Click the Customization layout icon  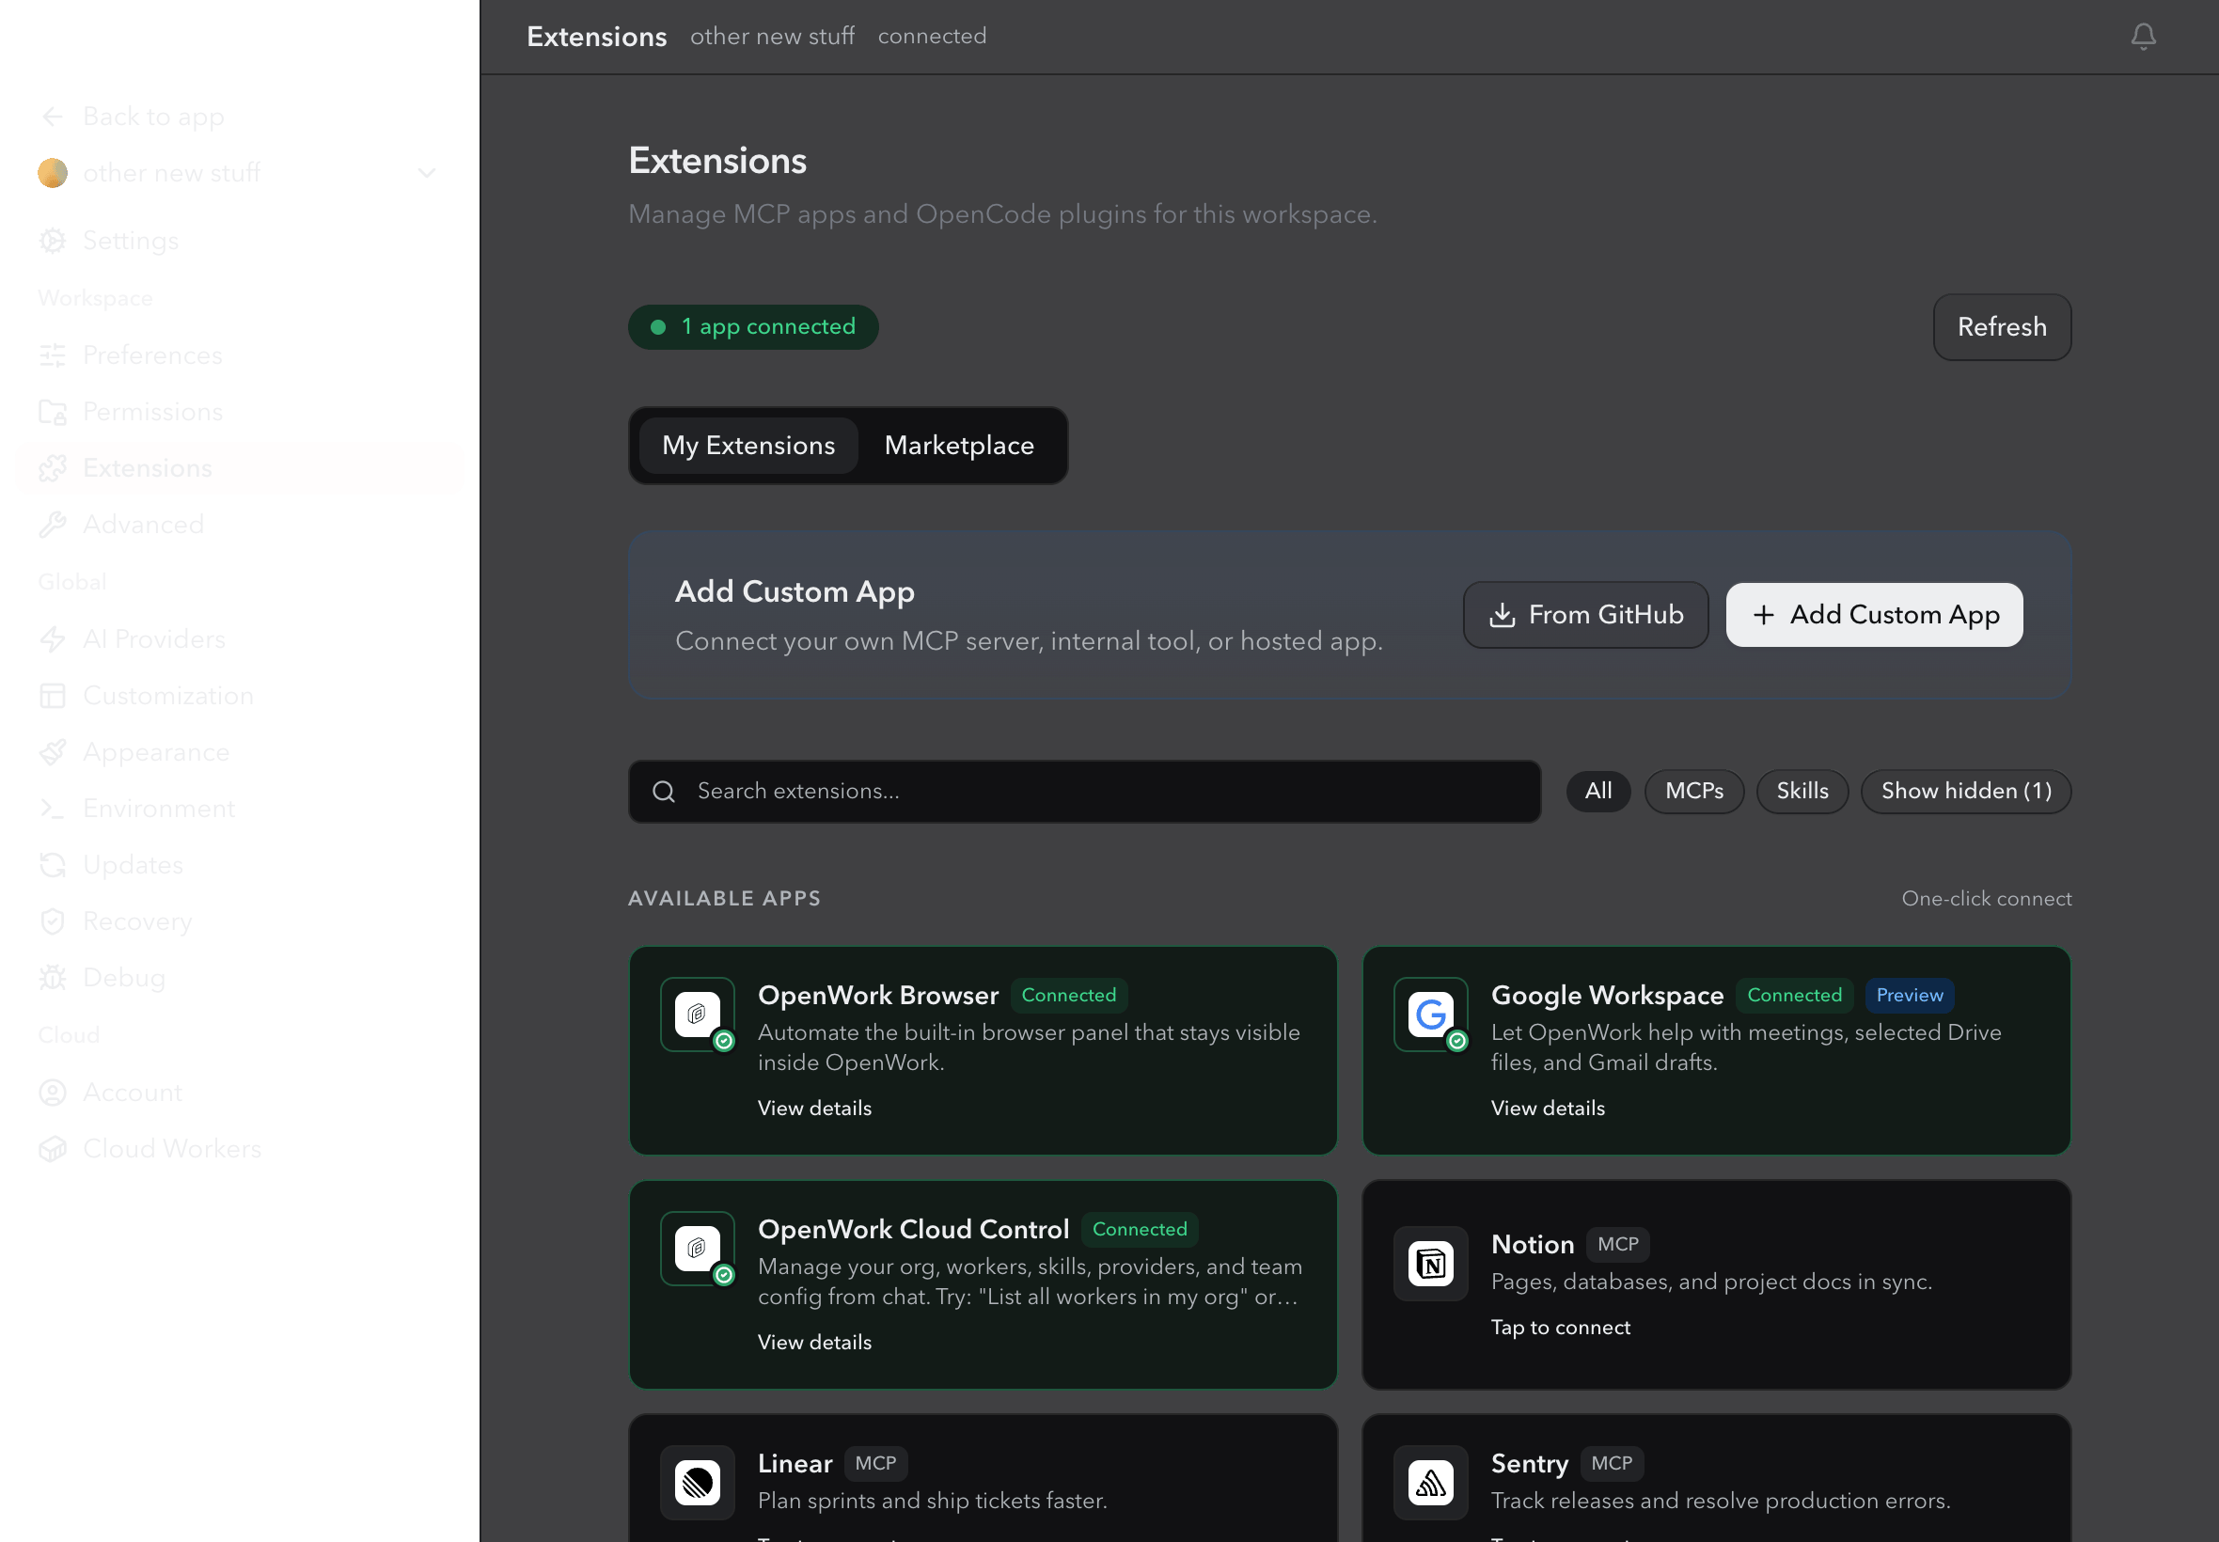pyautogui.click(x=52, y=696)
